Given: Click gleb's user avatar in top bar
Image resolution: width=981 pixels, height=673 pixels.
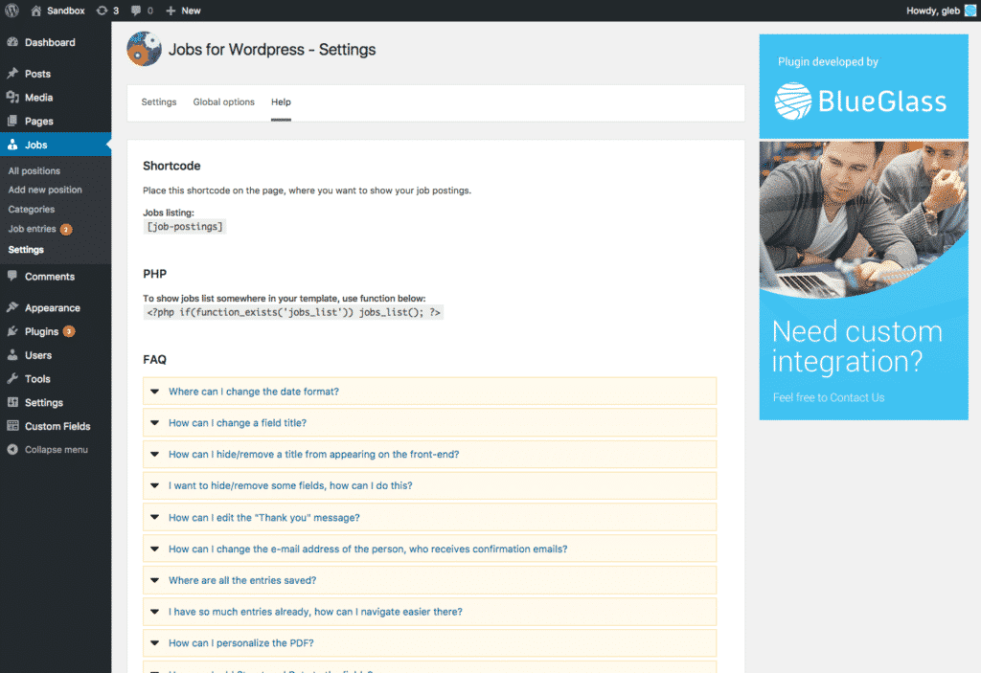Looking at the screenshot, I should click(x=970, y=11).
